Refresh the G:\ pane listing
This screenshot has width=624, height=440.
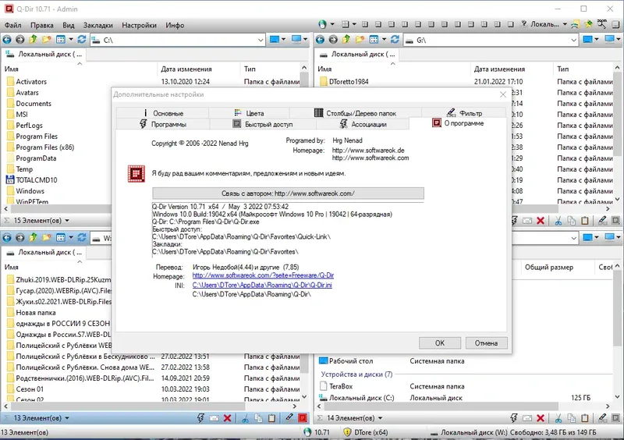click(395, 40)
